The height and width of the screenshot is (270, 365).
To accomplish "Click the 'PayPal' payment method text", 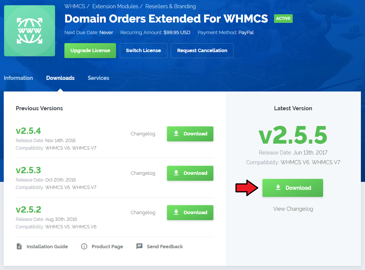I will click(x=246, y=33).
